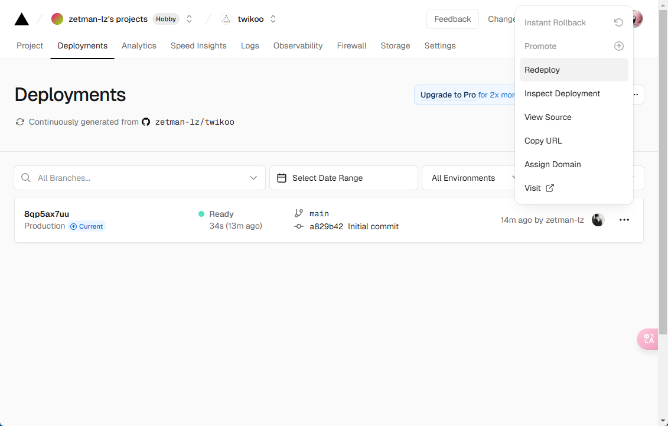Click the Vercel triangle logo
The width and height of the screenshot is (668, 426).
tap(22, 19)
